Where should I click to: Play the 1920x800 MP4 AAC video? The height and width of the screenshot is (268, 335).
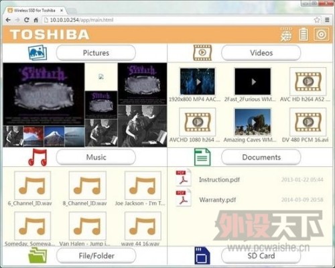pos(198,82)
